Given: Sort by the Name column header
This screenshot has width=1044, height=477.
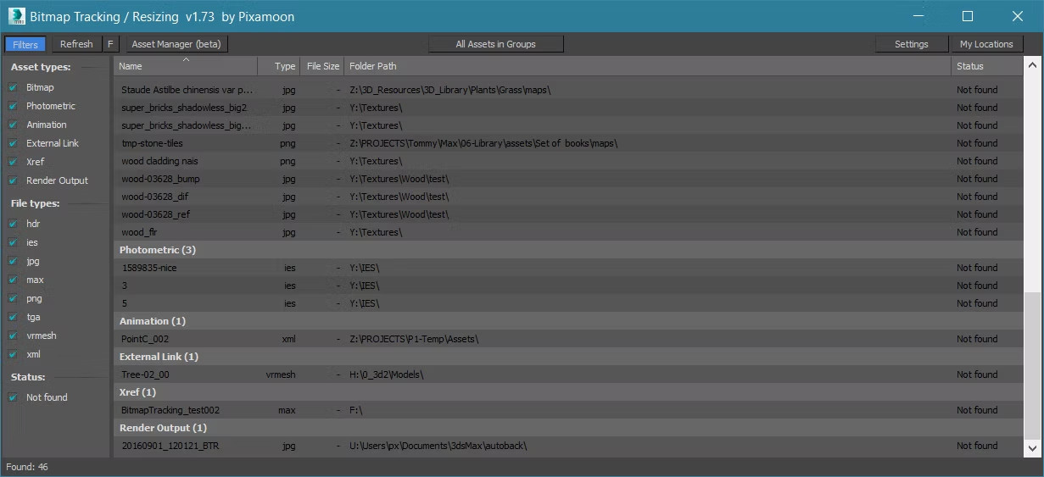Looking at the screenshot, I should (186, 66).
